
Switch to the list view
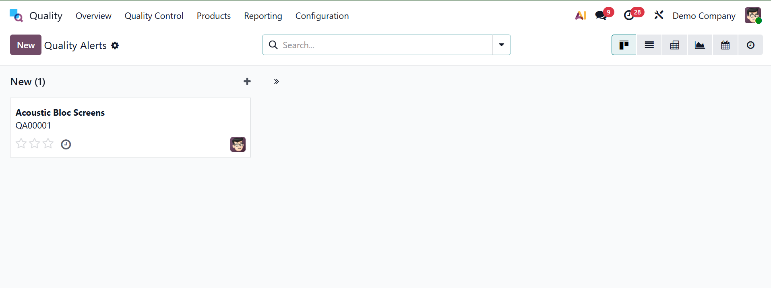(x=649, y=45)
